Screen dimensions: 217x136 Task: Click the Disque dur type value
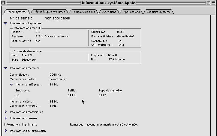29,60
